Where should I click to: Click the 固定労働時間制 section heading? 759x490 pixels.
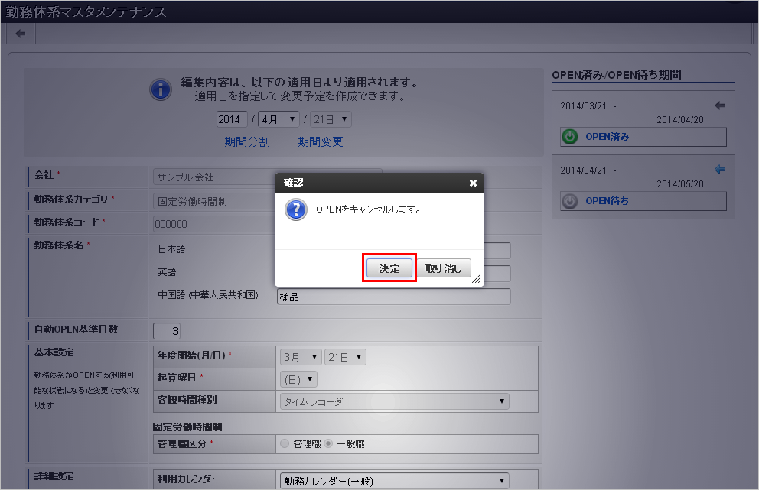click(187, 427)
